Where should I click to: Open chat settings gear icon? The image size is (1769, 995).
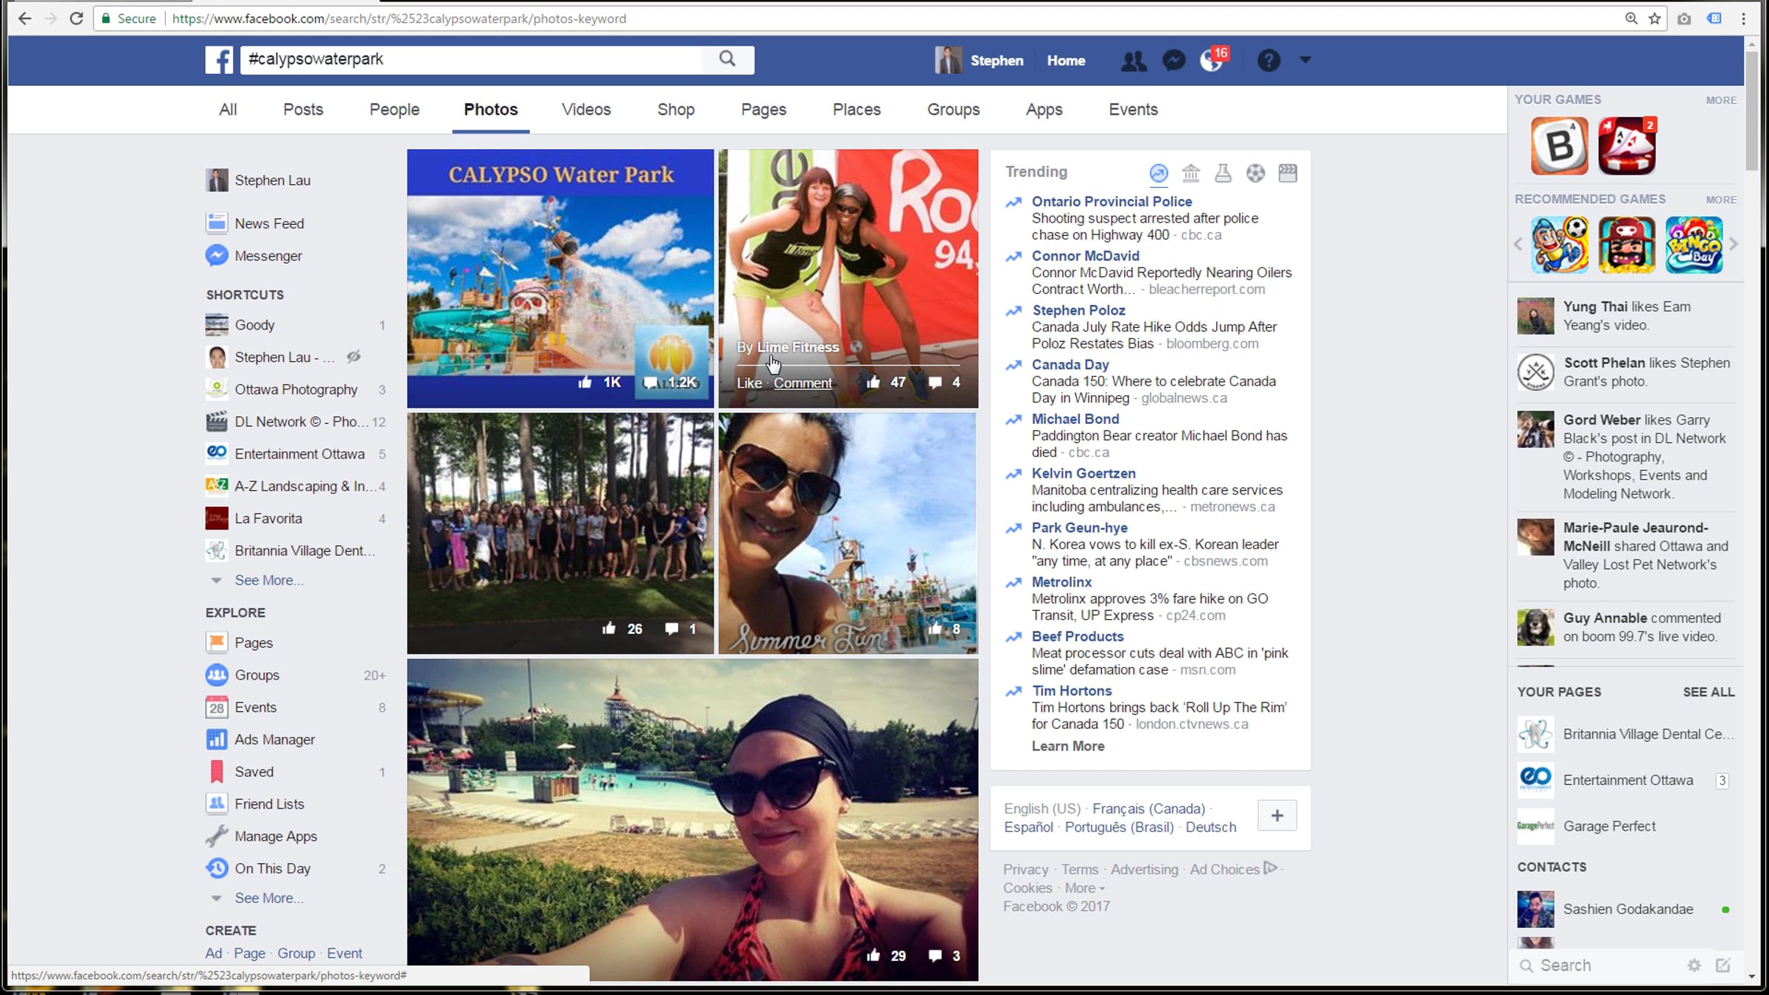[1695, 966]
